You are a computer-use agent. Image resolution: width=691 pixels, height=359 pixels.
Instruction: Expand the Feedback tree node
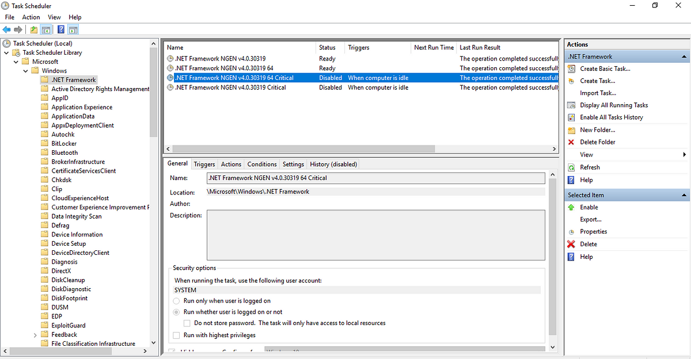pyautogui.click(x=35, y=334)
